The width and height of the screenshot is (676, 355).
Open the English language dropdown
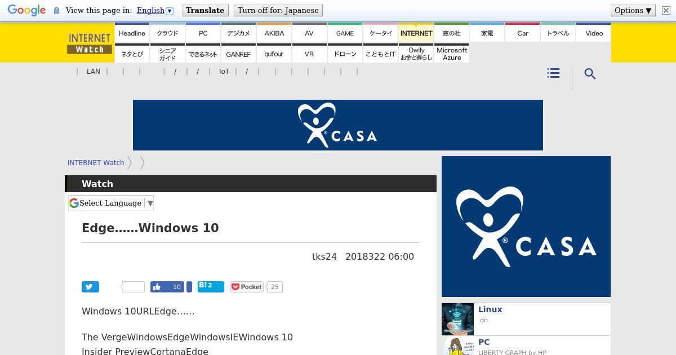coord(155,10)
